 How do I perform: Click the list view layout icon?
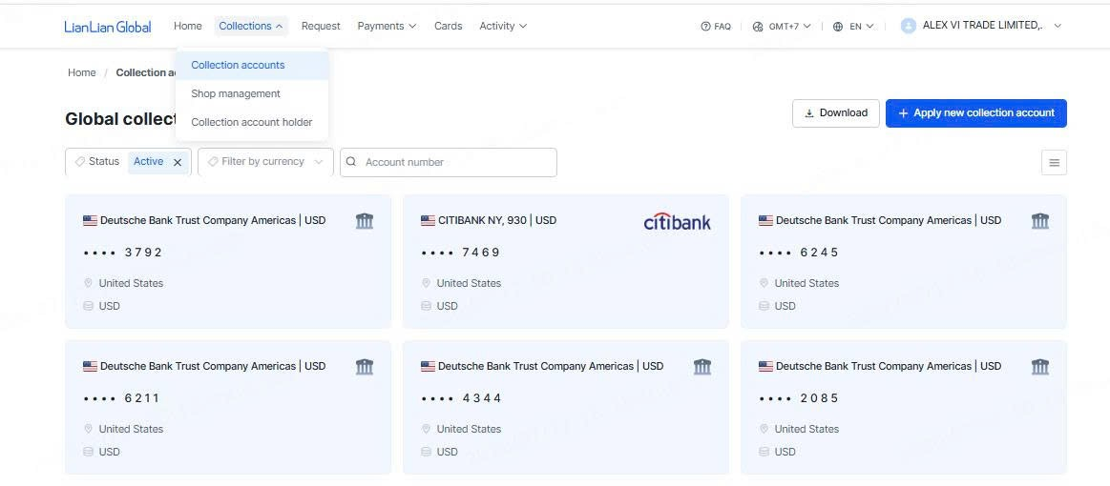[1054, 162]
